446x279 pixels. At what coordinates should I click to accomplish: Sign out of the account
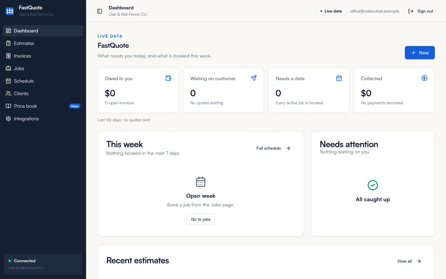pyautogui.click(x=421, y=11)
